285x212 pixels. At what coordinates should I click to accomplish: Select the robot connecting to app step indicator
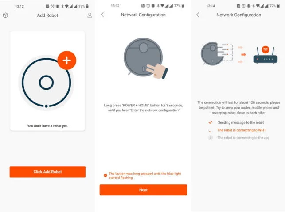click(210, 138)
